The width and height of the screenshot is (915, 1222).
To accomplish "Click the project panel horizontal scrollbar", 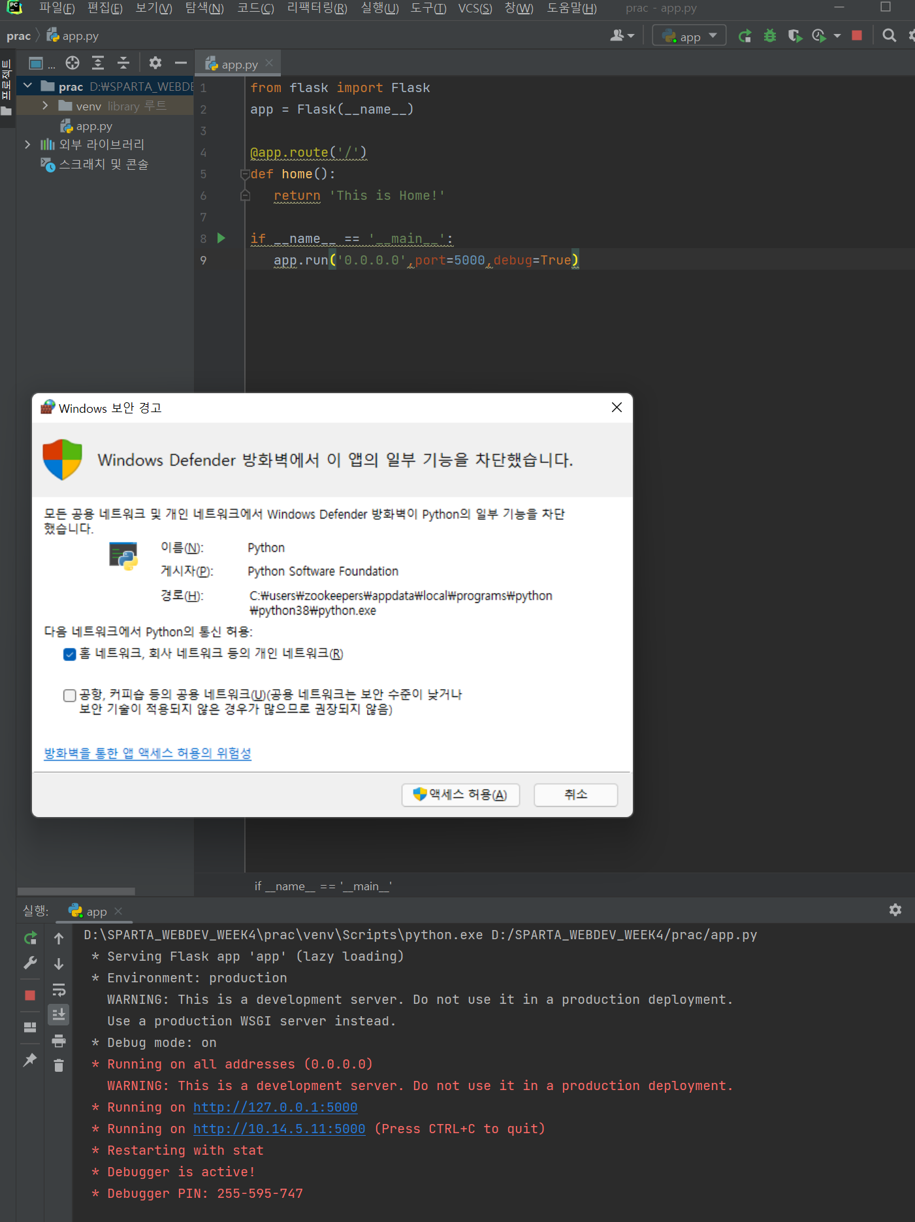I will [76, 891].
